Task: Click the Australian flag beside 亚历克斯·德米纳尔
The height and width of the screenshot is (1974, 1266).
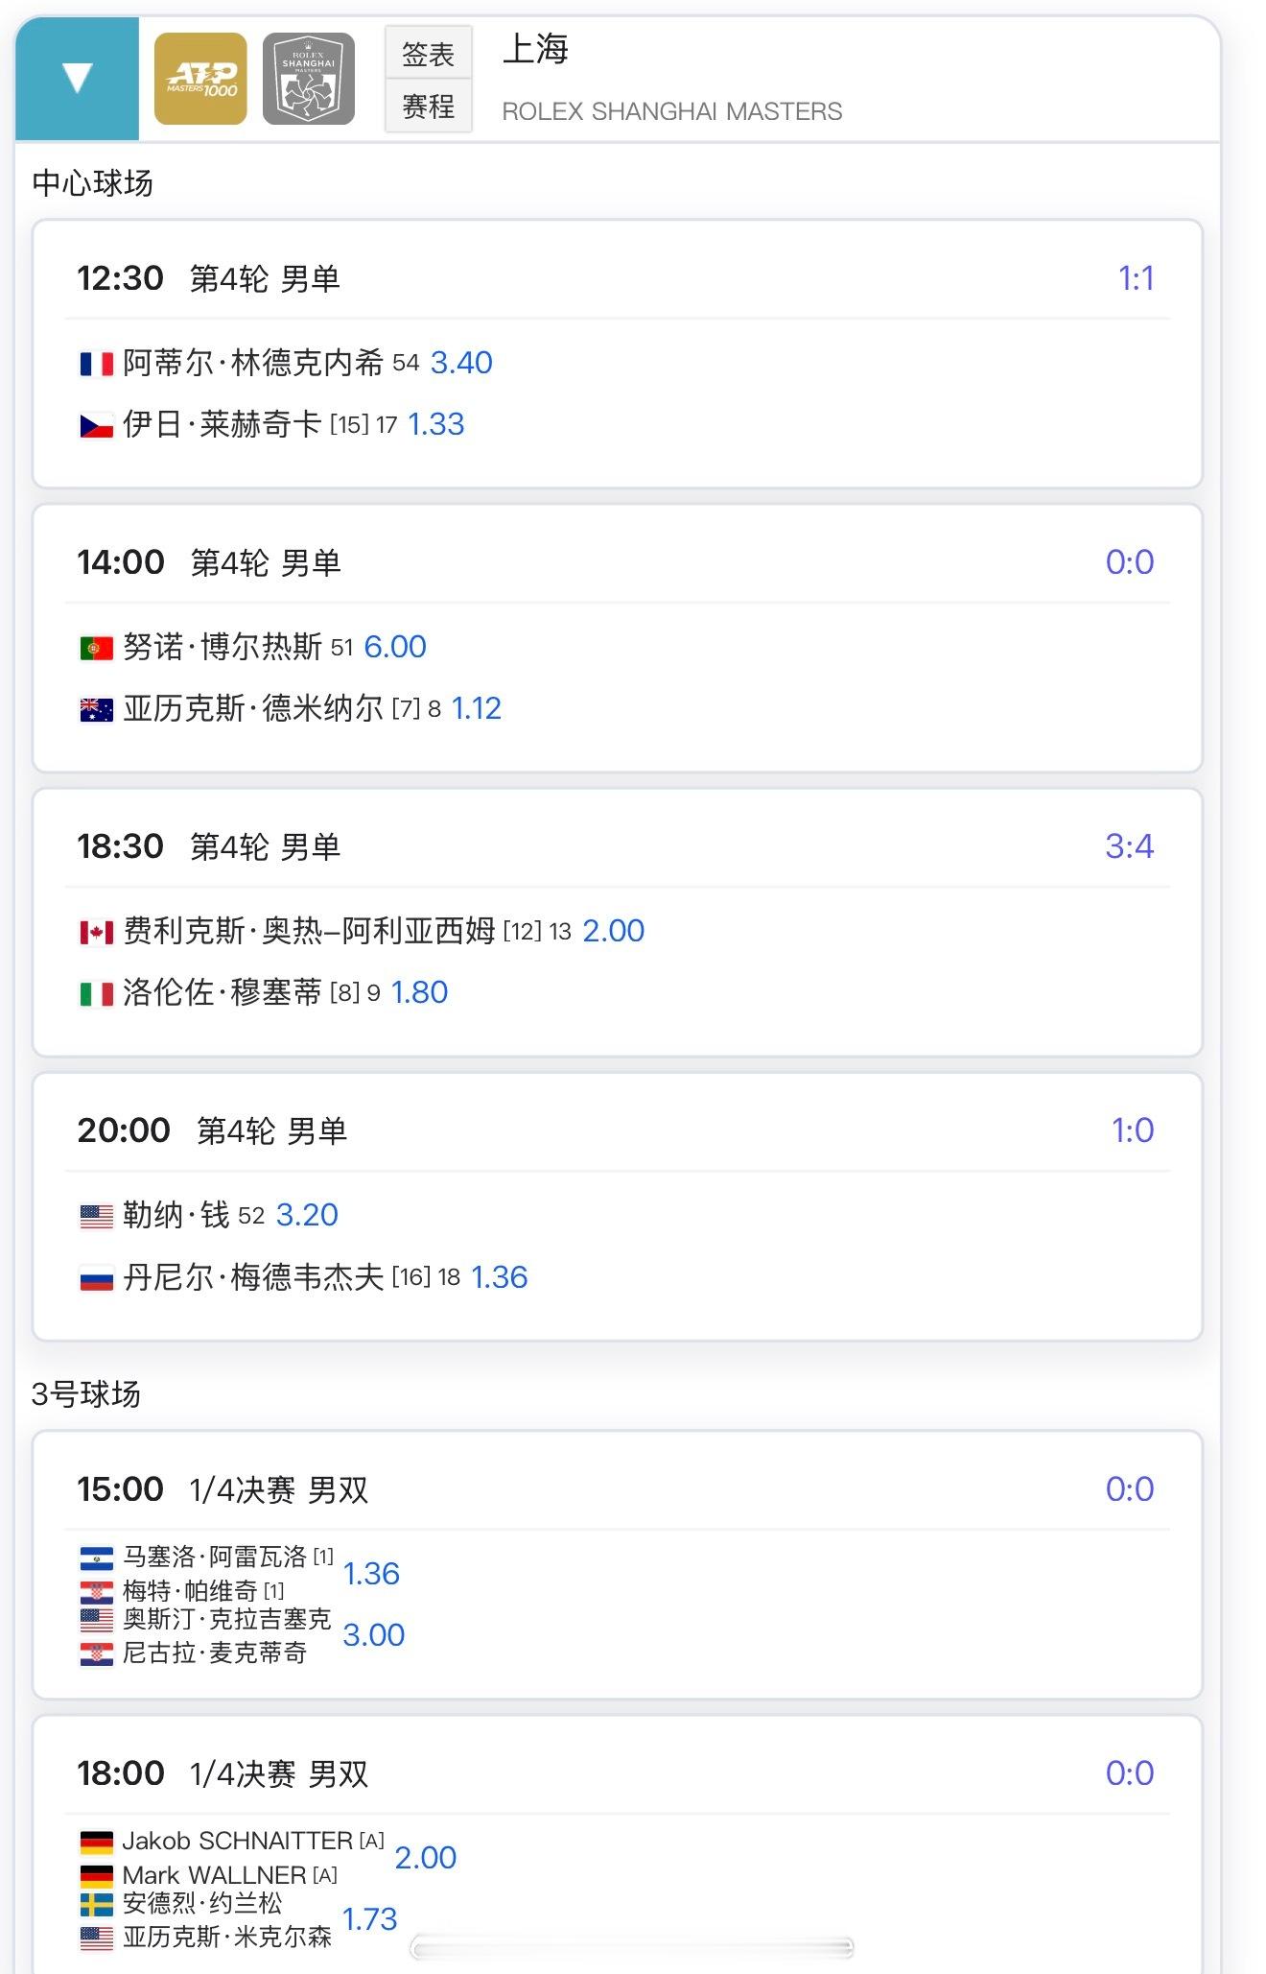Action: click(x=96, y=709)
